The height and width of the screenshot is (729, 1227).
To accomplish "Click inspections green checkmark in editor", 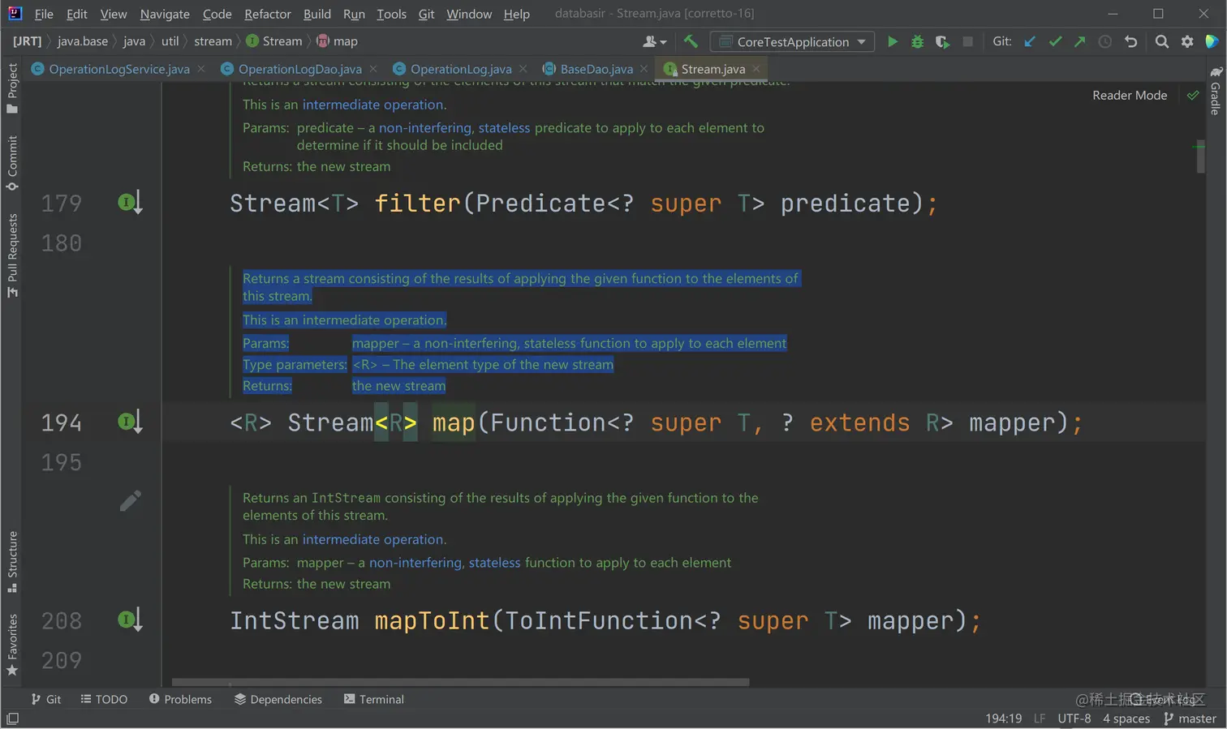I will pyautogui.click(x=1193, y=95).
